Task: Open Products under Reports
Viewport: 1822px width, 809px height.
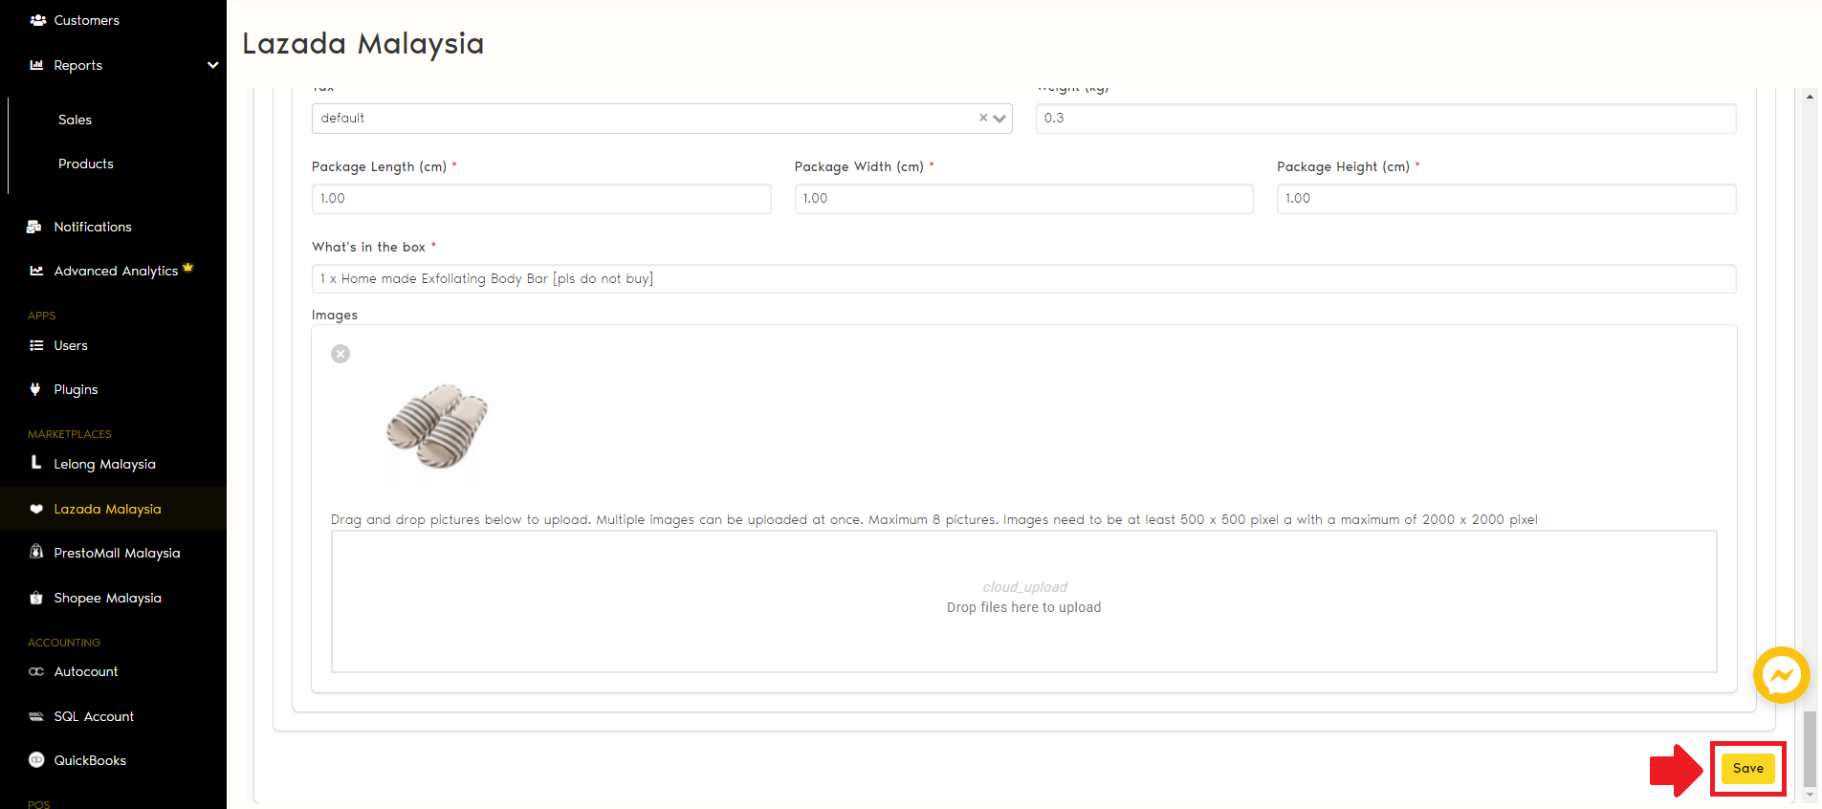Action: coord(86,164)
